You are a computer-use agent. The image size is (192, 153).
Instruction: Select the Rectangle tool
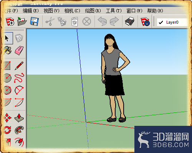pos(7,66)
